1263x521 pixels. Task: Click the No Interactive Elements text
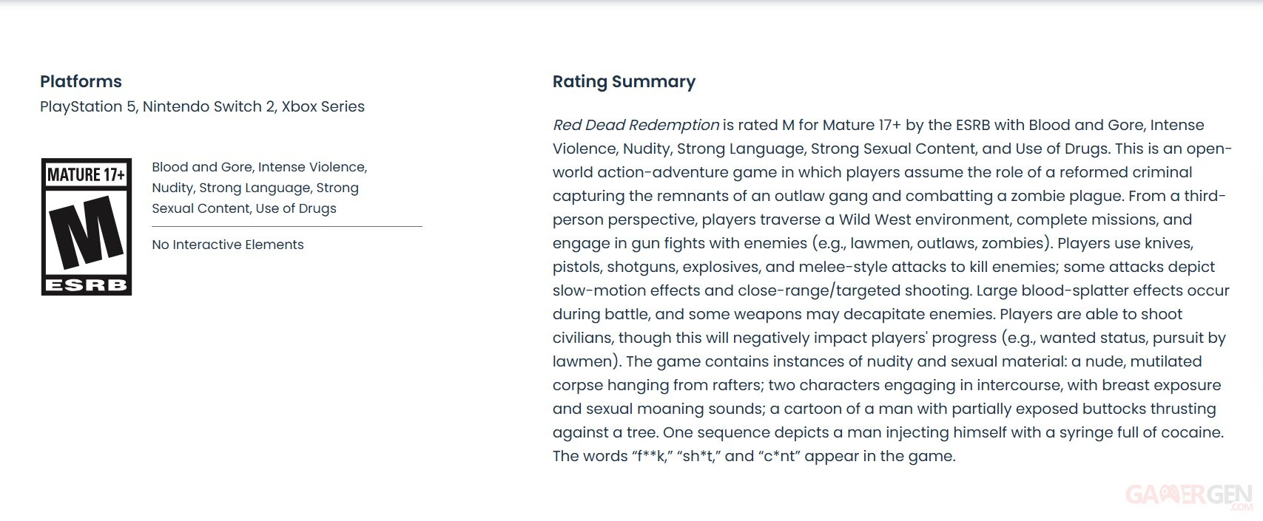click(228, 245)
